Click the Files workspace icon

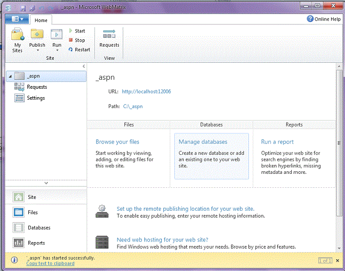click(x=18, y=212)
